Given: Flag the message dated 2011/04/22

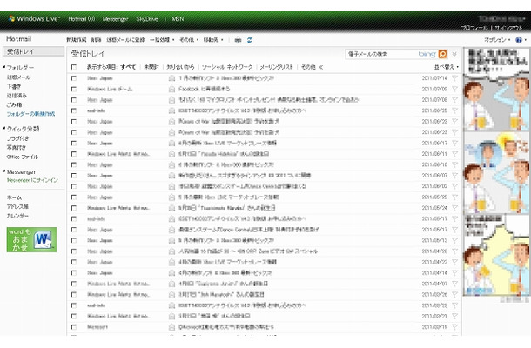Looking at the screenshot, I should [454, 262].
